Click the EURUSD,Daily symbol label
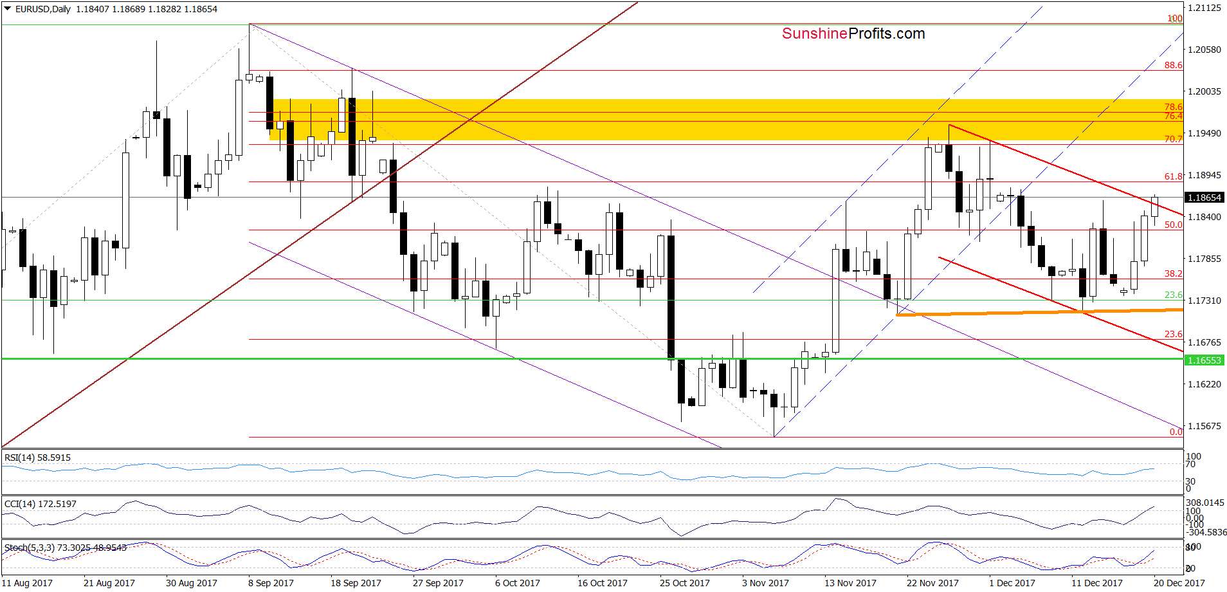Screen dimensions: 1227x592 pos(43,9)
